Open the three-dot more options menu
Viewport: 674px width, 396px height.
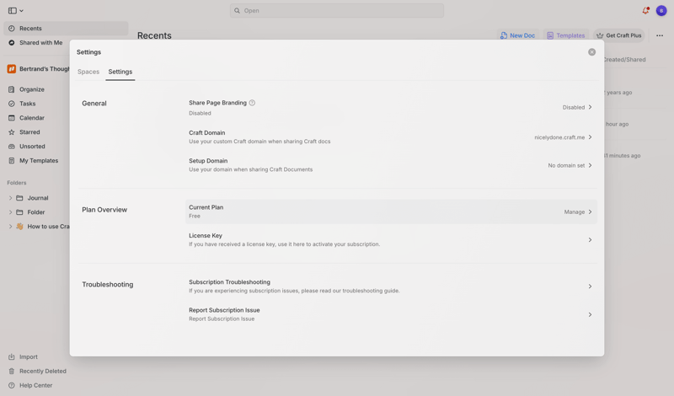point(660,35)
